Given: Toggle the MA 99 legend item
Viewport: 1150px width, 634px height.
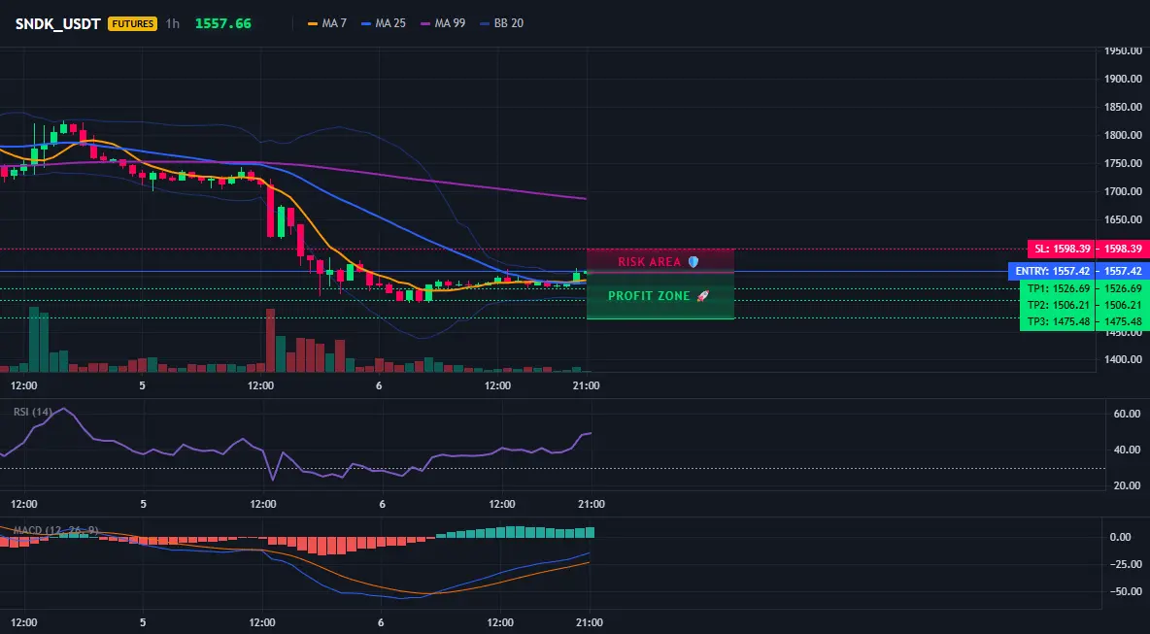Looking at the screenshot, I should [443, 23].
